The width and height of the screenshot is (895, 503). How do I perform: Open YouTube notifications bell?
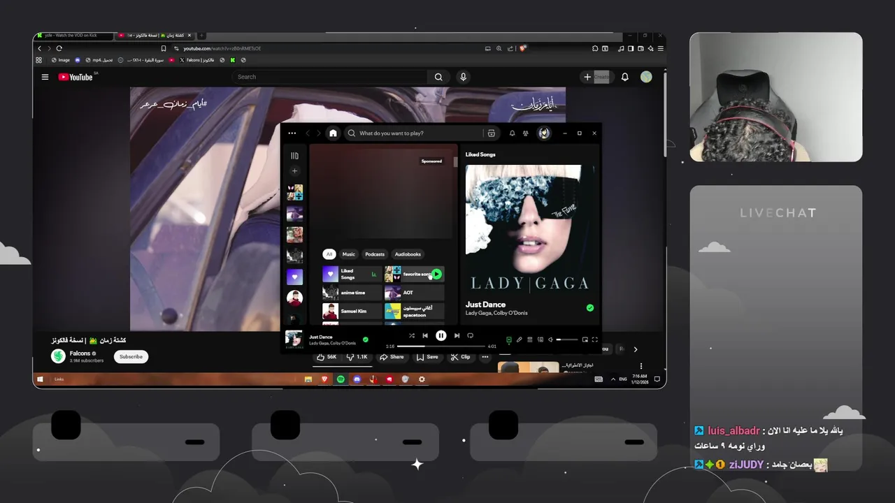tap(625, 77)
